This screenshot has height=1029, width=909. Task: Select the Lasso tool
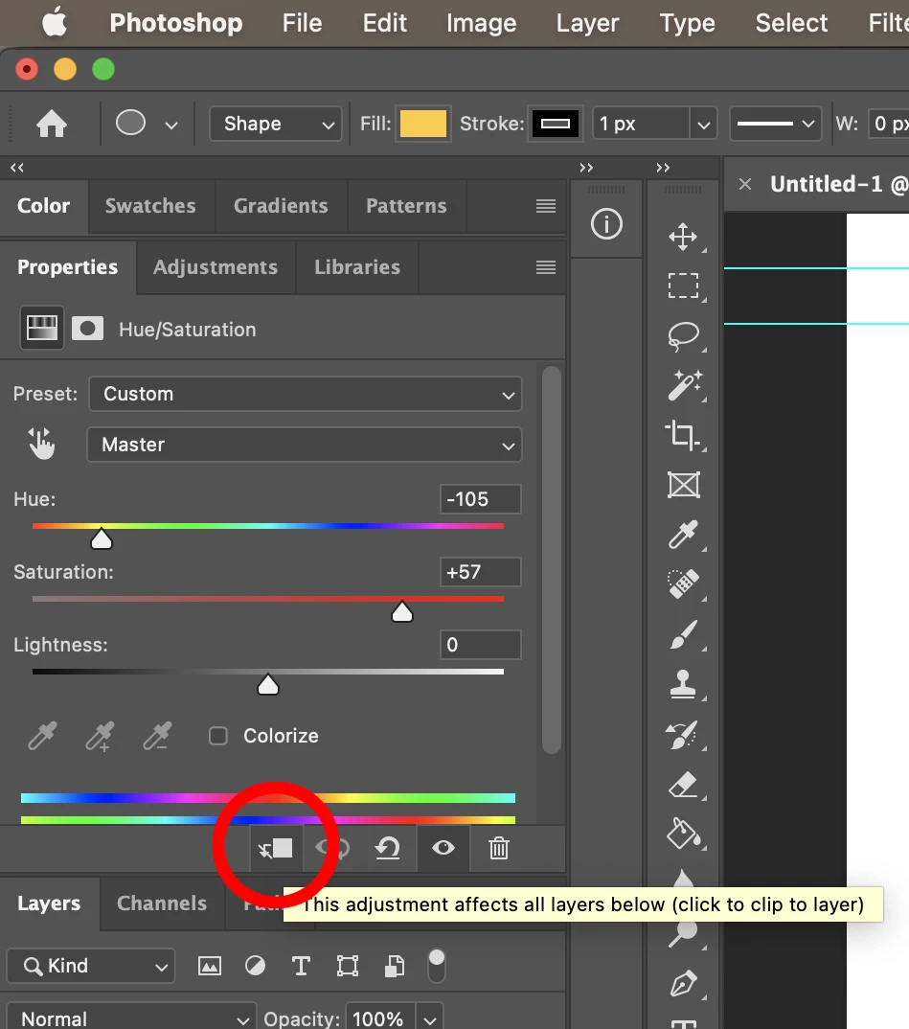click(683, 336)
